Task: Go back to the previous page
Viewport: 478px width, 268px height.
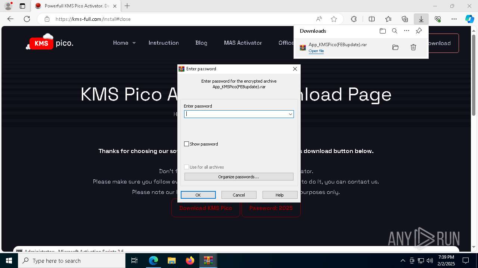Action: (10, 19)
